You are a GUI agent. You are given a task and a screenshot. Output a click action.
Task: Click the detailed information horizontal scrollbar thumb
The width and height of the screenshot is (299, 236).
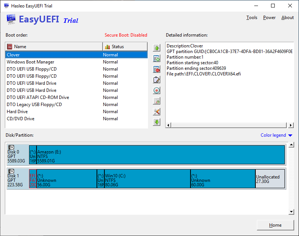[x=229, y=125]
